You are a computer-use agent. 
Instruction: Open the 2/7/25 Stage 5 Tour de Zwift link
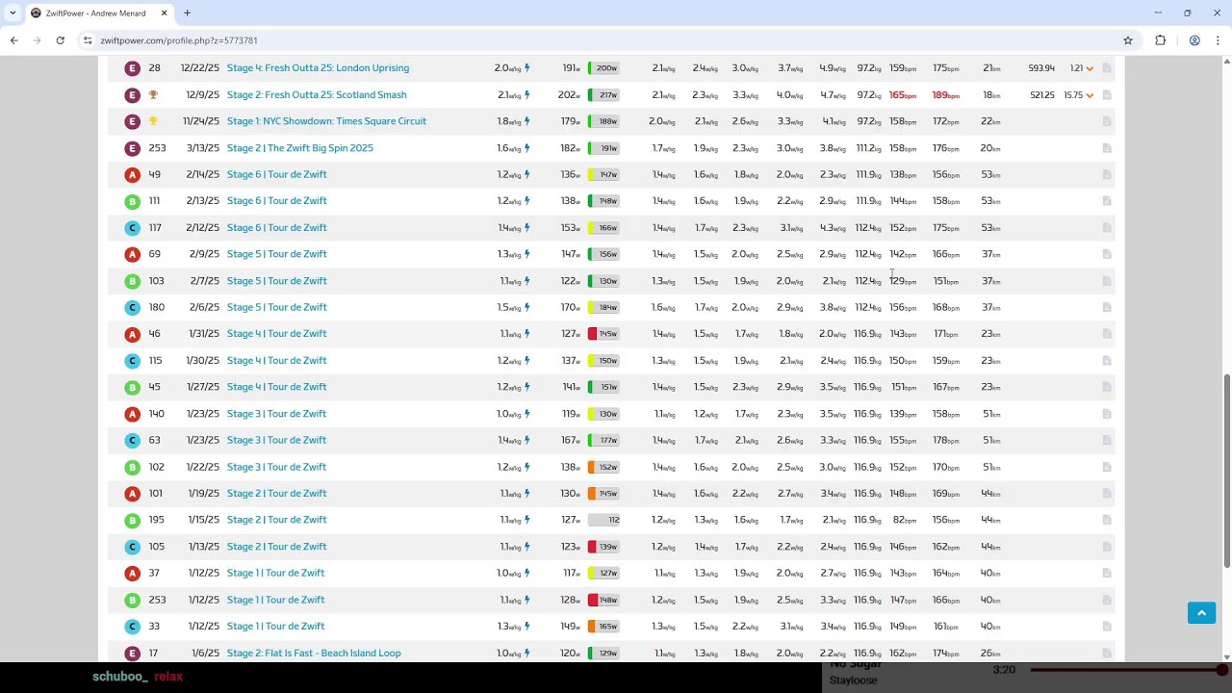click(277, 281)
